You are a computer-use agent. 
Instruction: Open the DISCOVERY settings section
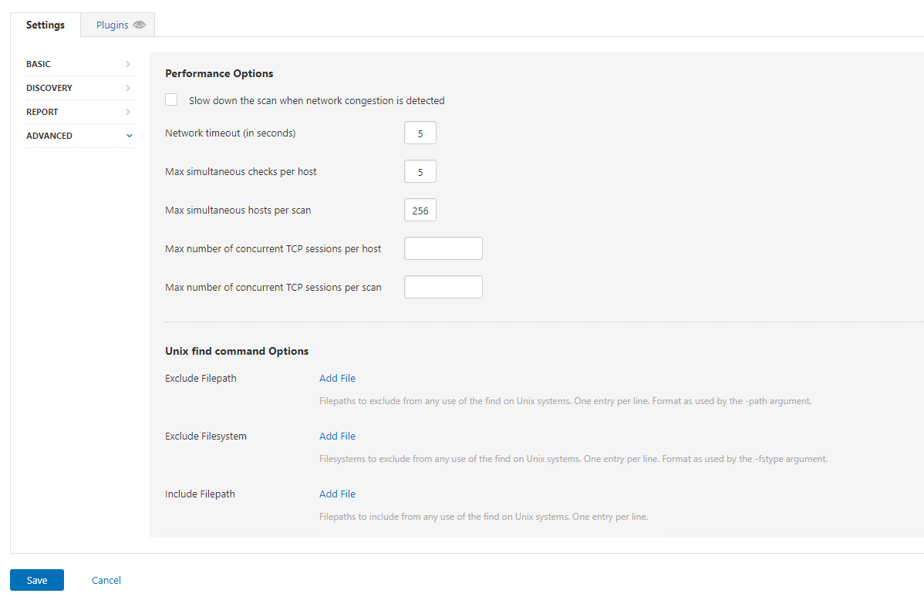click(79, 88)
